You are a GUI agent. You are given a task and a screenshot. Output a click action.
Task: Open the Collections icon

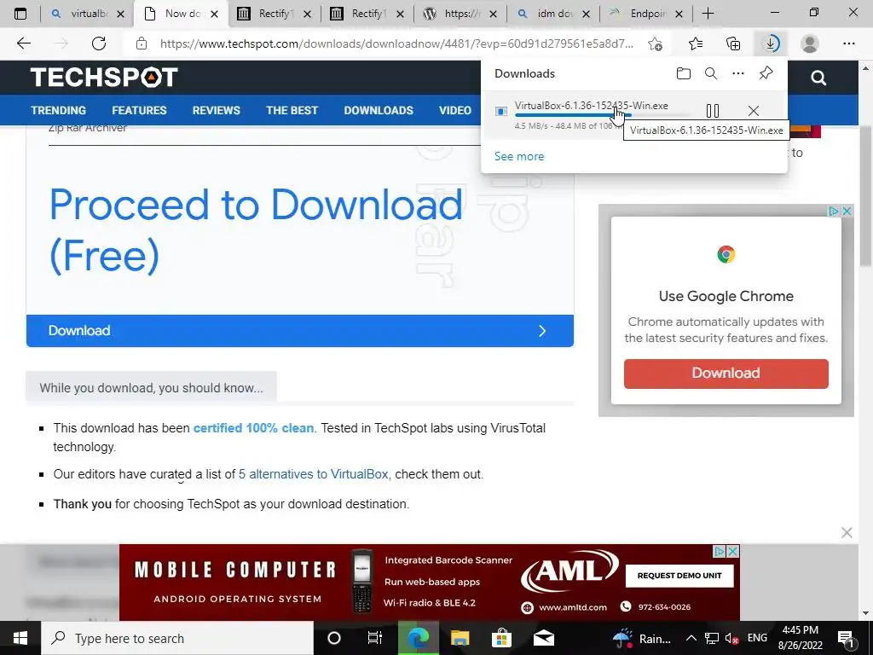(733, 43)
